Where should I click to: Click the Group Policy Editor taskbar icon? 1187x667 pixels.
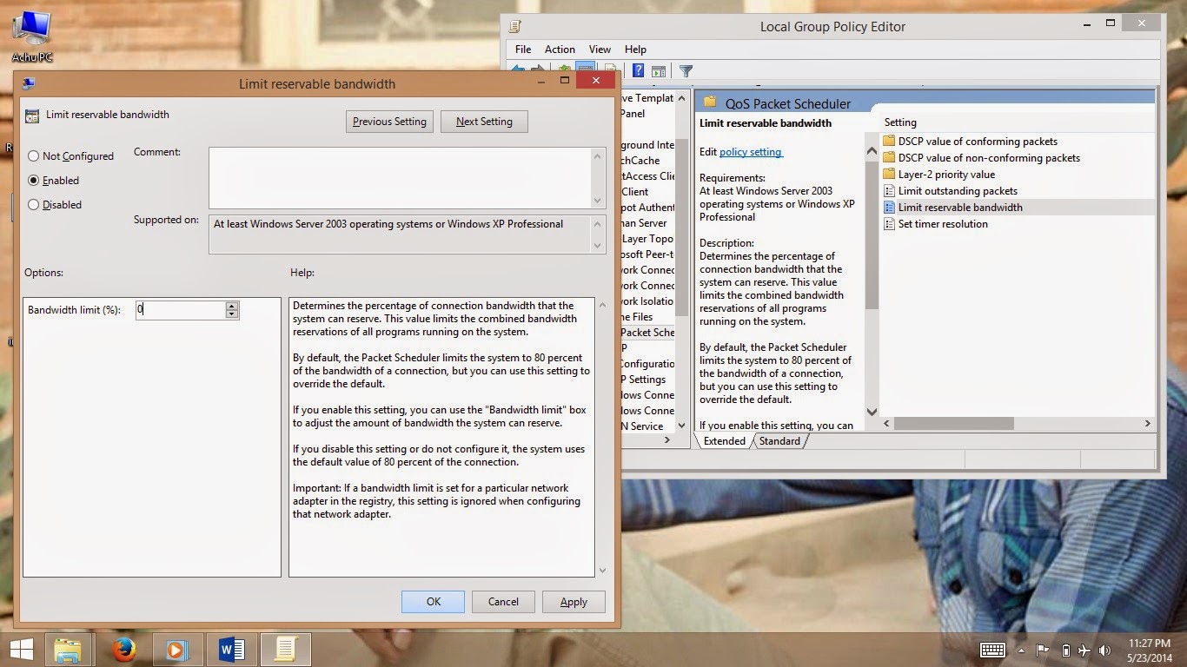click(286, 650)
